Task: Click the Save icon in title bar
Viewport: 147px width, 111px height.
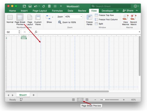Action: pos(30,6)
